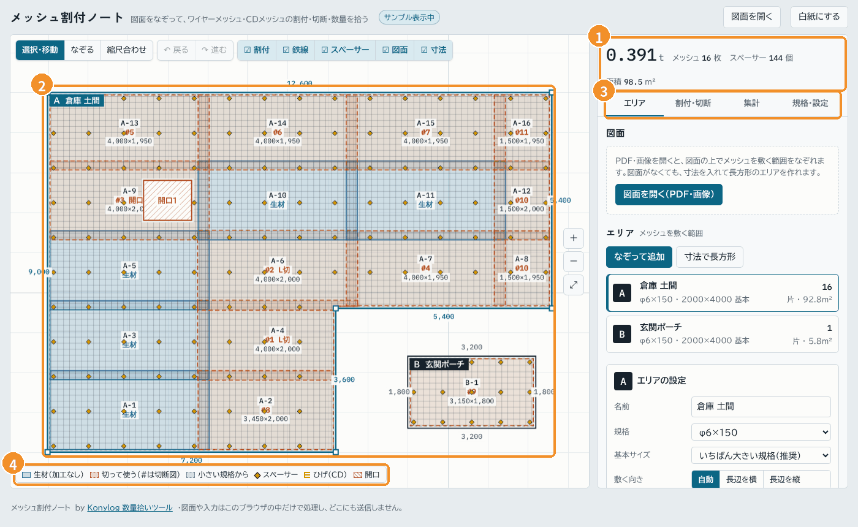Switch to the エリア tab
This screenshot has width=858, height=527.
634,103
